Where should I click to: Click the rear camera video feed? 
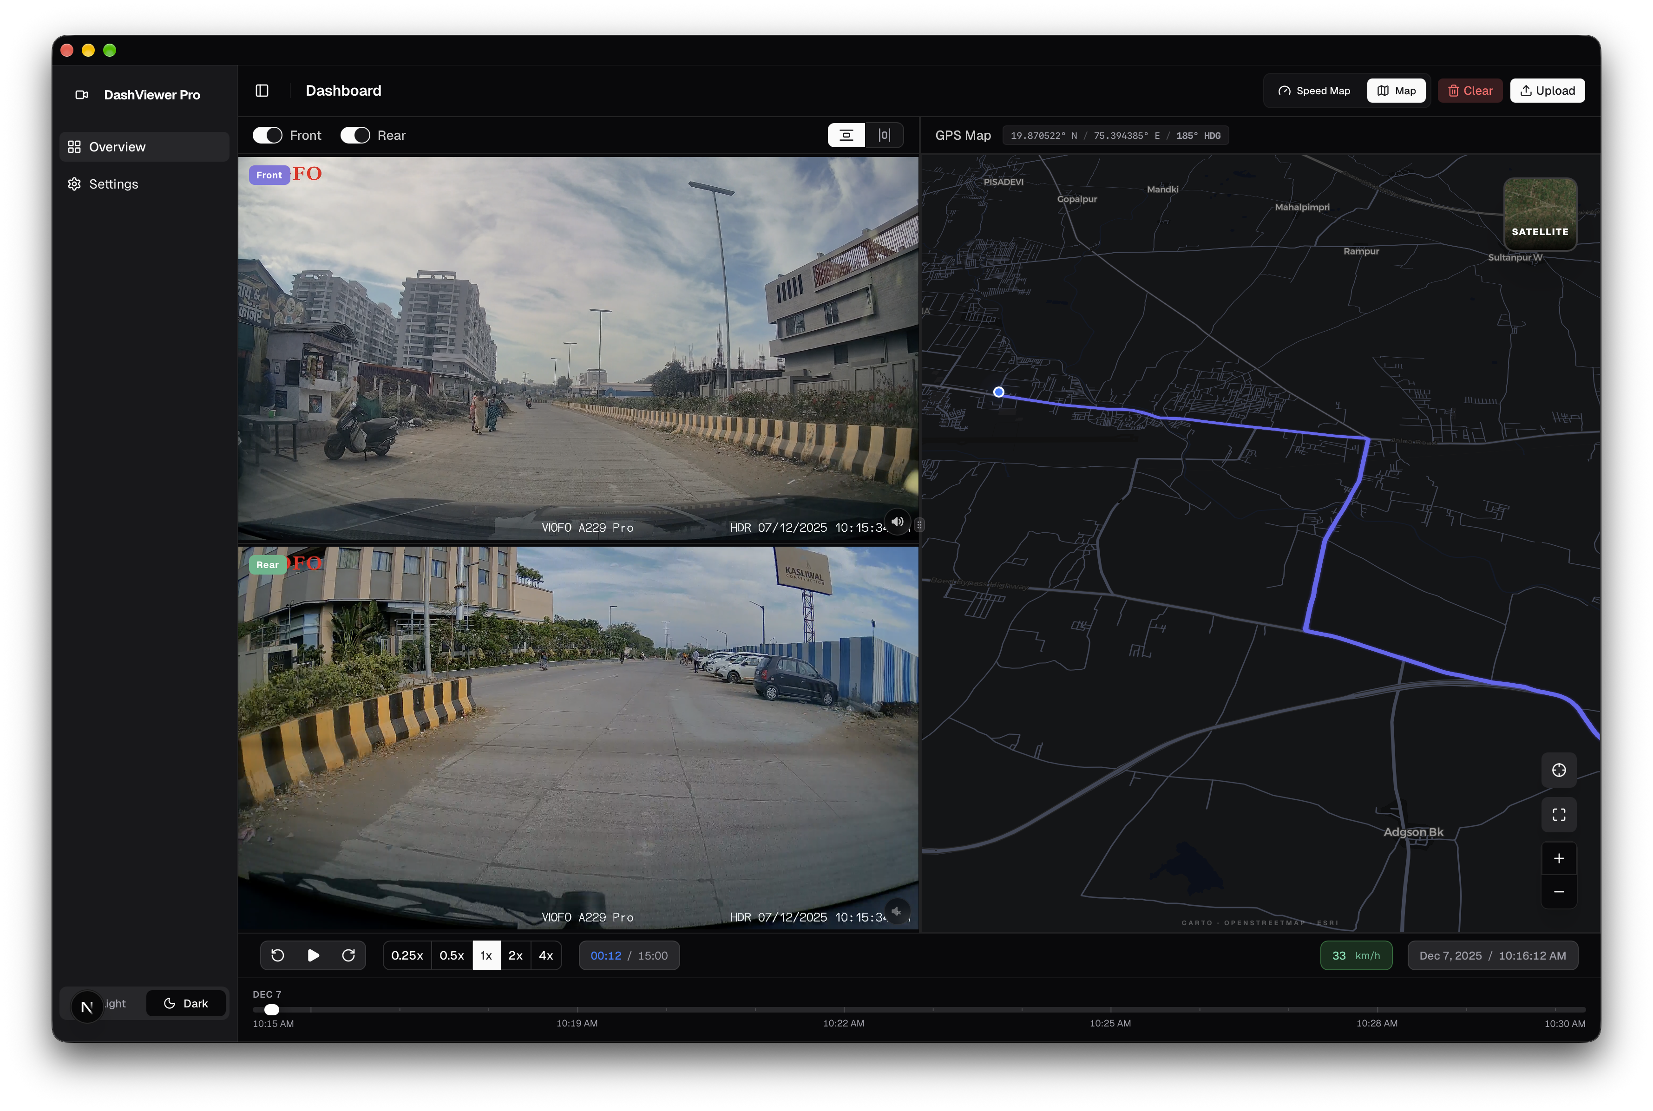pos(577,738)
